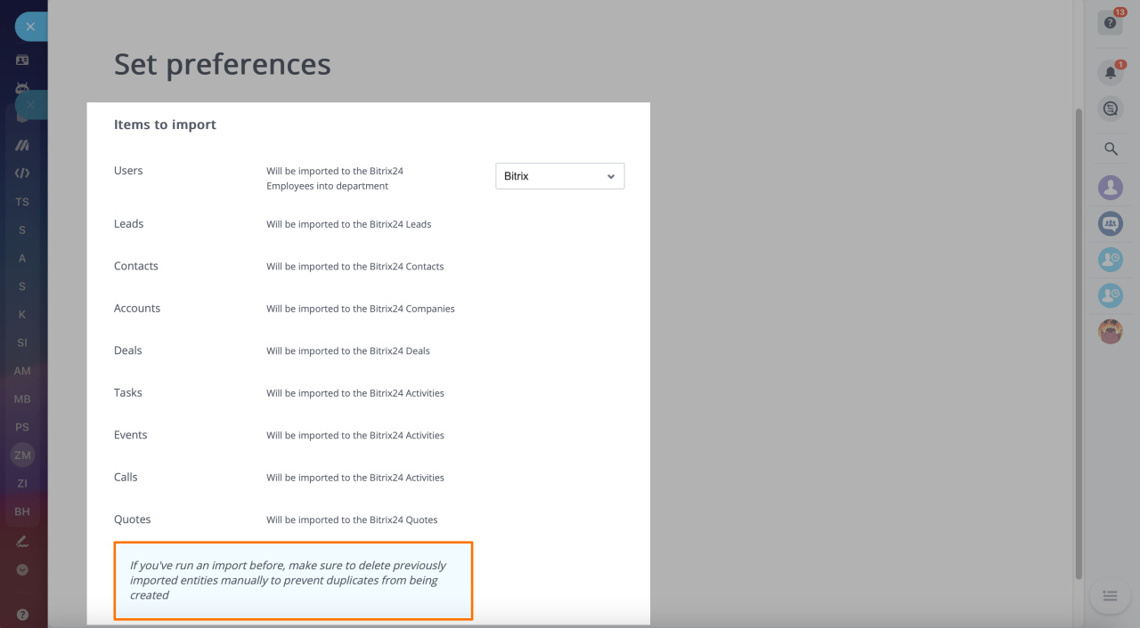The height and width of the screenshot is (628, 1140).
Task: Click the search magnifier in right panel
Action: click(x=1111, y=149)
